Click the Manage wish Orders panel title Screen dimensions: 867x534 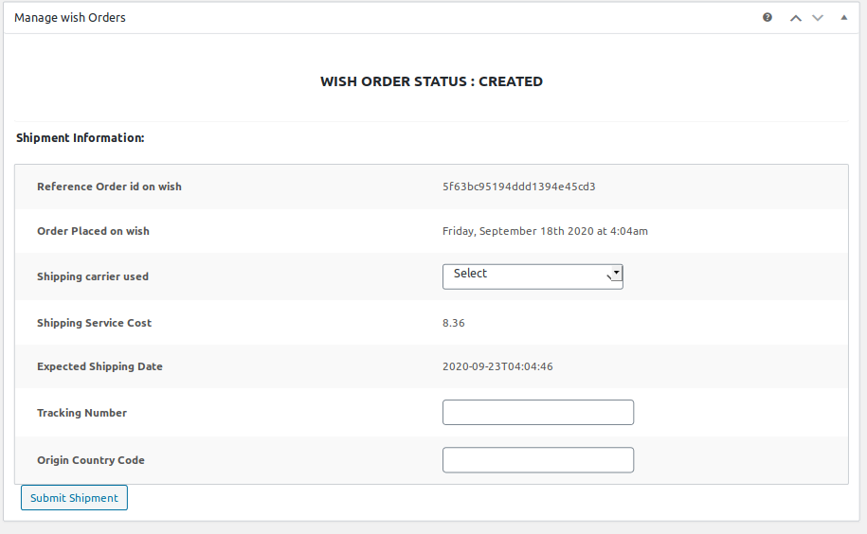[x=70, y=18]
